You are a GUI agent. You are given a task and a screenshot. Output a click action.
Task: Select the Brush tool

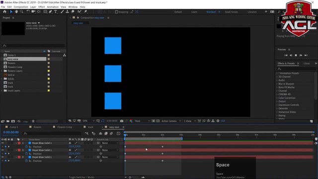(x=62, y=12)
